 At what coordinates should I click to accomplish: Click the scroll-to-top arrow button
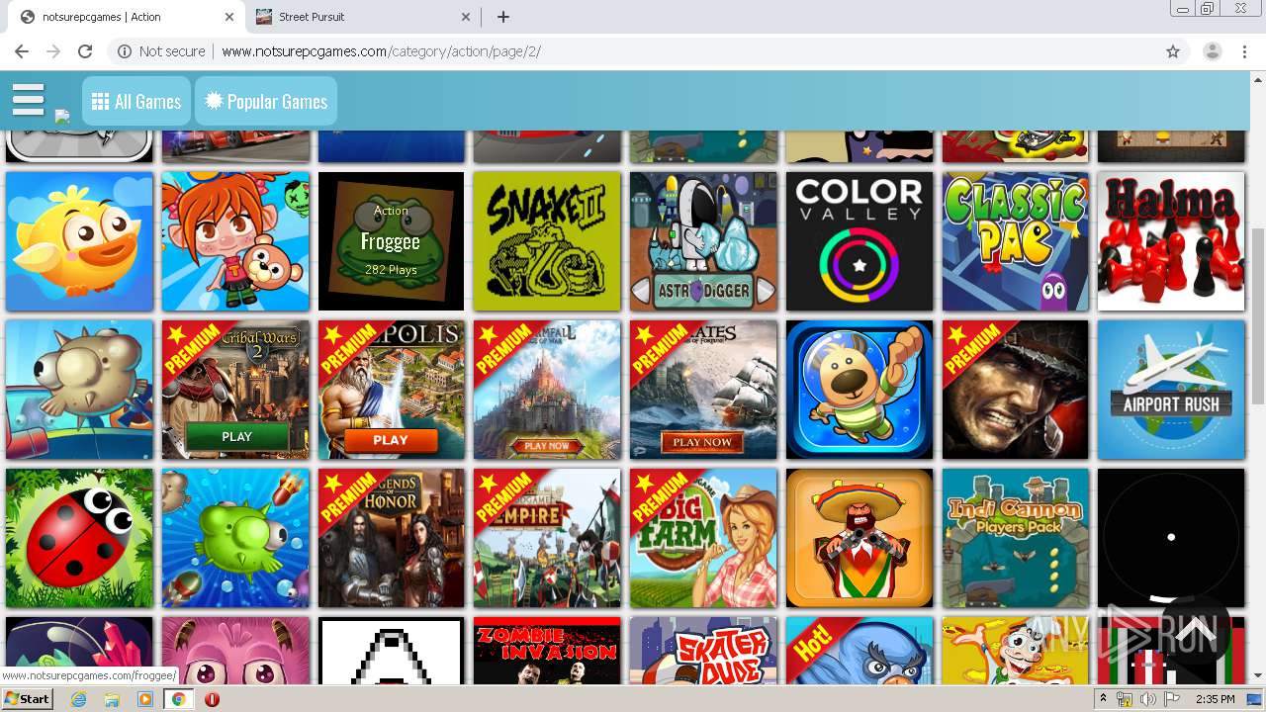1195,630
